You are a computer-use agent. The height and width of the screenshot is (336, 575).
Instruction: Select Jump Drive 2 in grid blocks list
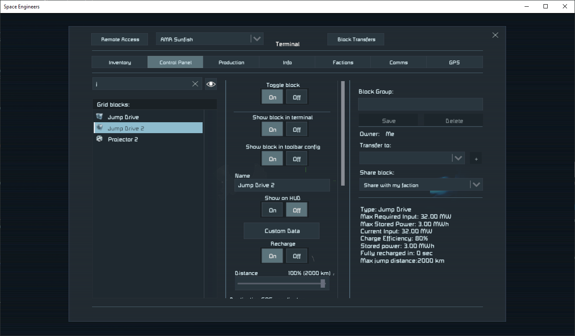click(148, 128)
